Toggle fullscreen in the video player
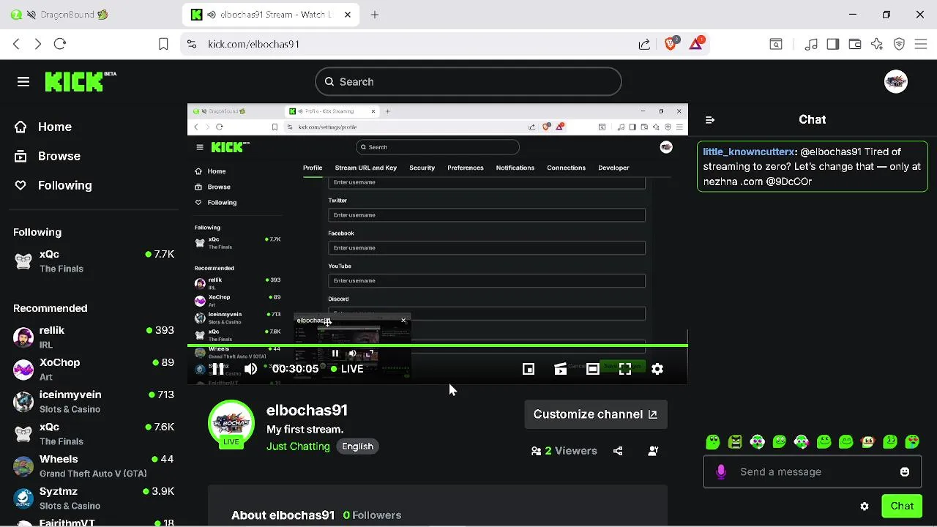 coord(625,369)
